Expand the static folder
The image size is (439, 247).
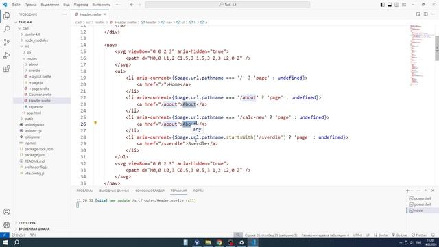pos(29,119)
